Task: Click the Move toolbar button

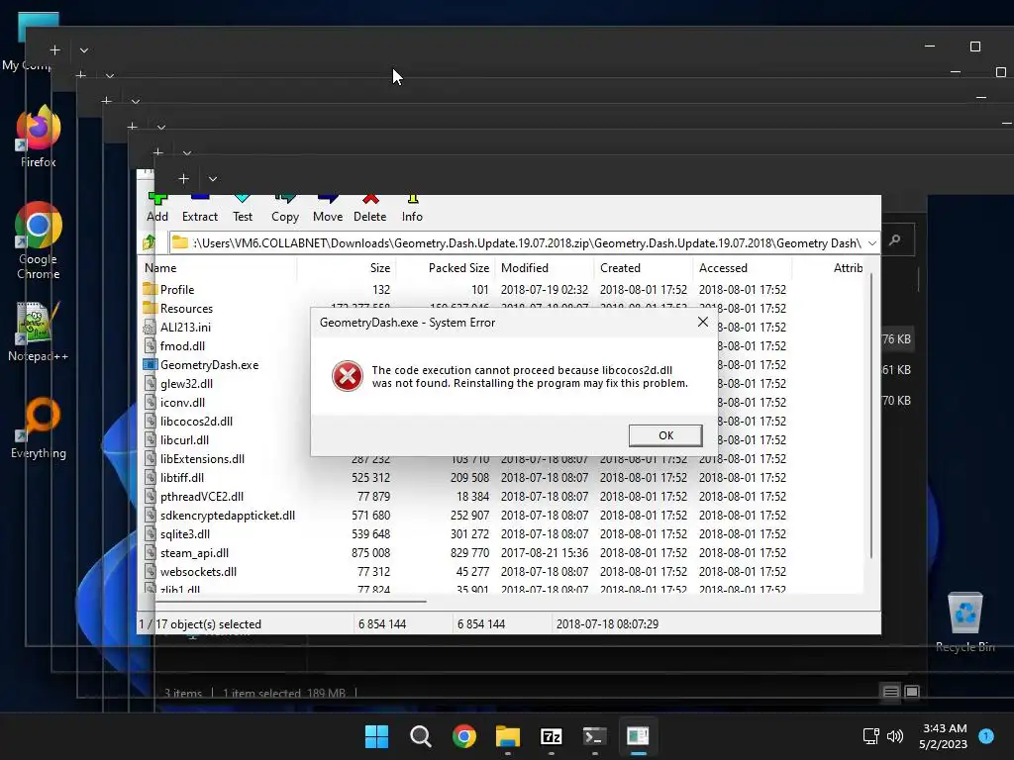Action: pyautogui.click(x=328, y=209)
